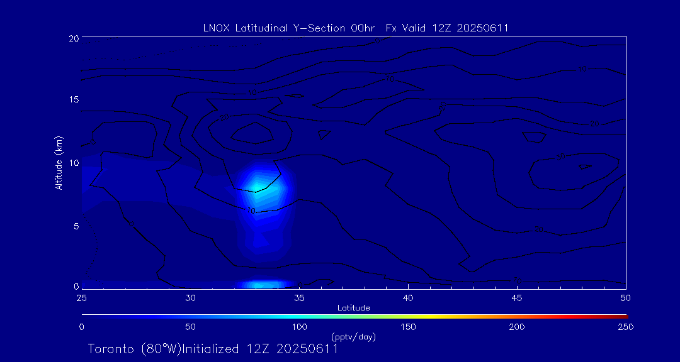Click altitude axis tick label "15"
This screenshot has width=680, height=362.
click(73, 99)
